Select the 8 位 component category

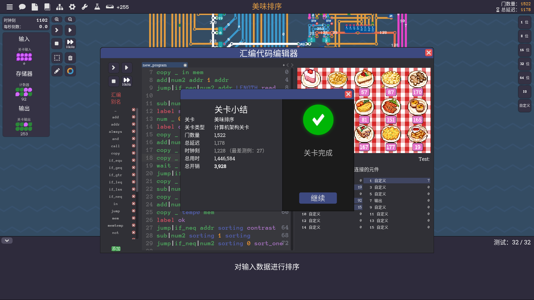(525, 36)
